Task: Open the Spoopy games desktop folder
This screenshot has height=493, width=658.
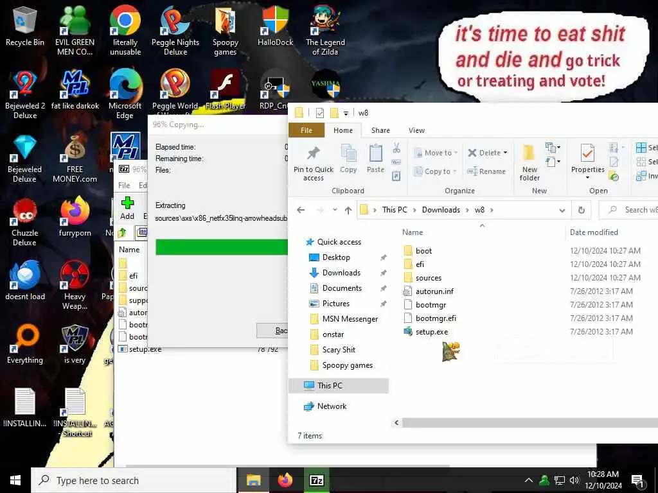Action: tap(226, 30)
